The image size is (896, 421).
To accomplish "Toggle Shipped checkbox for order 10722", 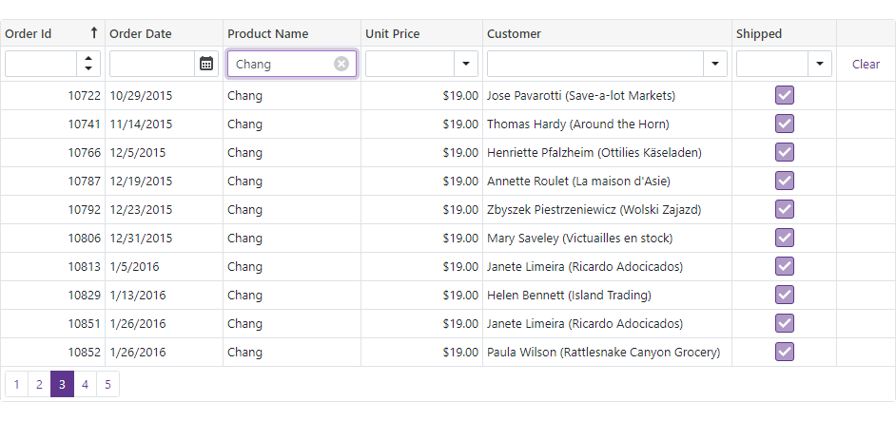I will [785, 95].
